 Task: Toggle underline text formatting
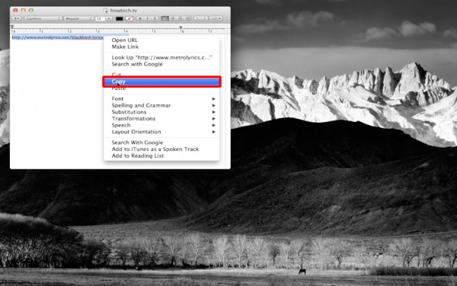[155, 18]
